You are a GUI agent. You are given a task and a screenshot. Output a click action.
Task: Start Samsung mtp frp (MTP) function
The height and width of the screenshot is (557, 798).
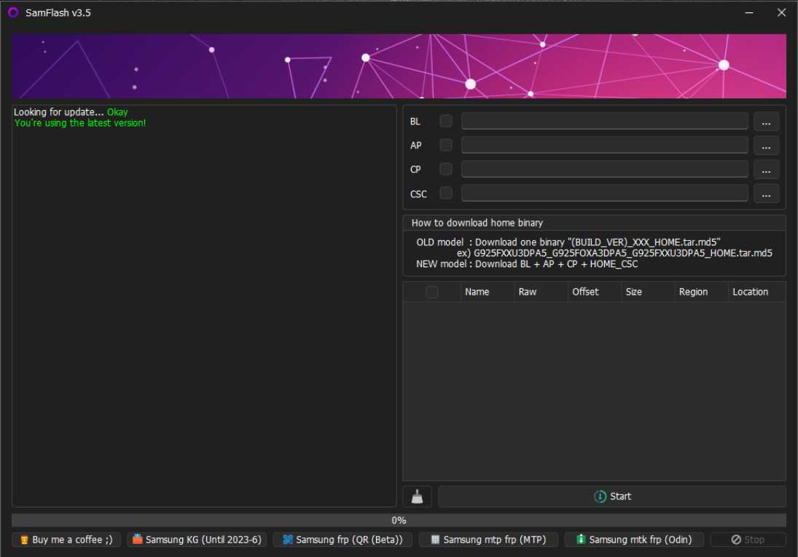pyautogui.click(x=488, y=540)
